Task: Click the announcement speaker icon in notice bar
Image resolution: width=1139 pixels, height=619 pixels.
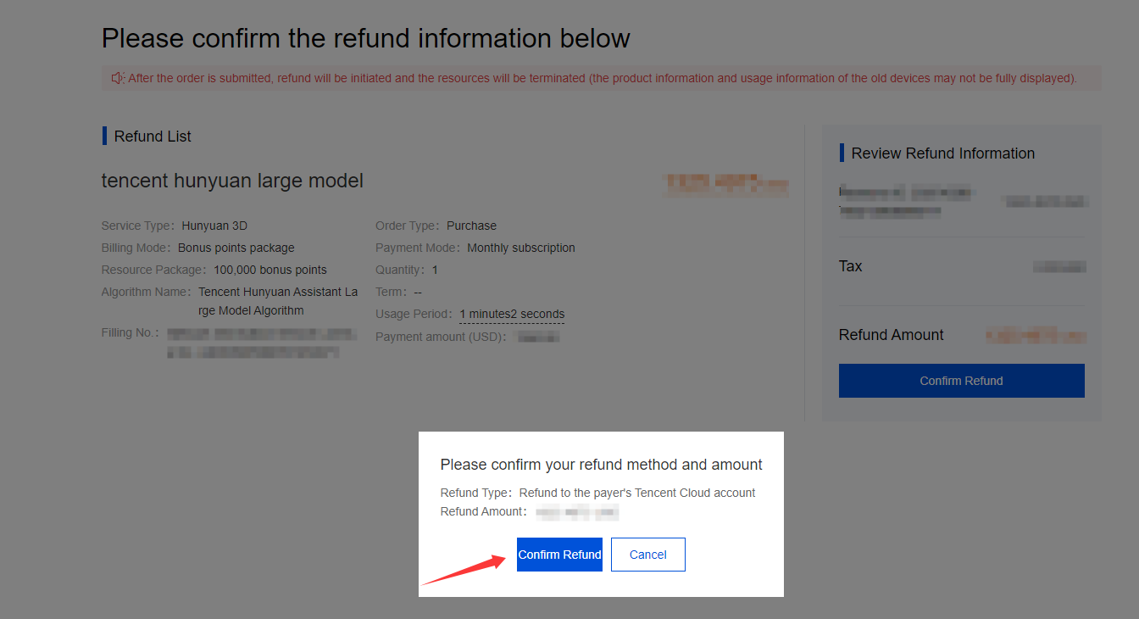Action: (117, 77)
